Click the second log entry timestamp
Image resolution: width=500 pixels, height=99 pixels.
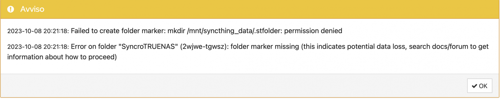[x=38, y=47]
